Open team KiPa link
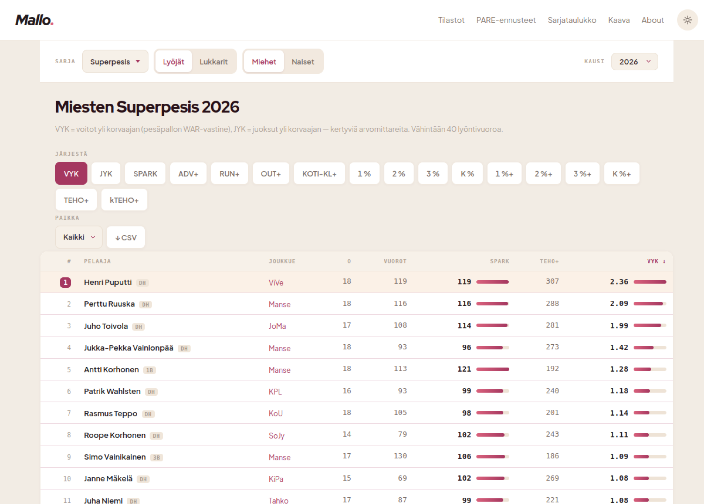This screenshot has height=504, width=704. (x=276, y=479)
